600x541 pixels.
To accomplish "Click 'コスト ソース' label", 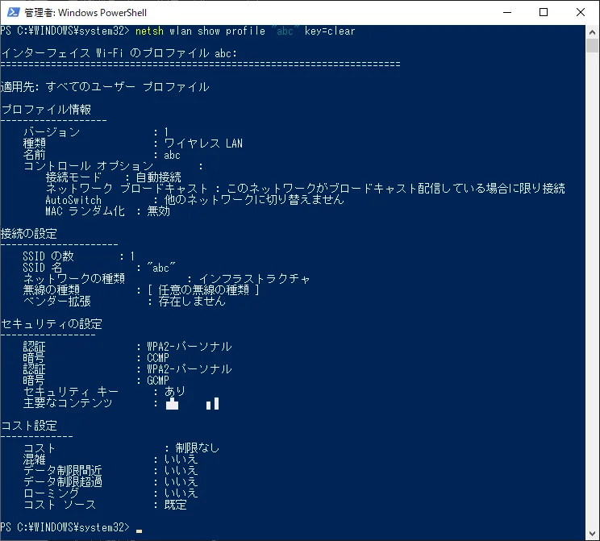I will tap(60, 504).
